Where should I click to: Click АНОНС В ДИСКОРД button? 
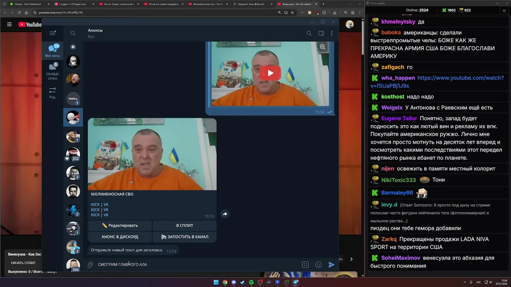[x=120, y=237]
